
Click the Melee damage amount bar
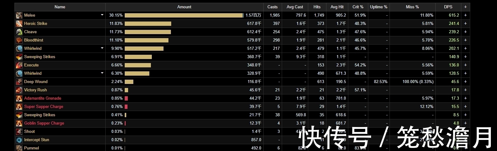(184, 15)
